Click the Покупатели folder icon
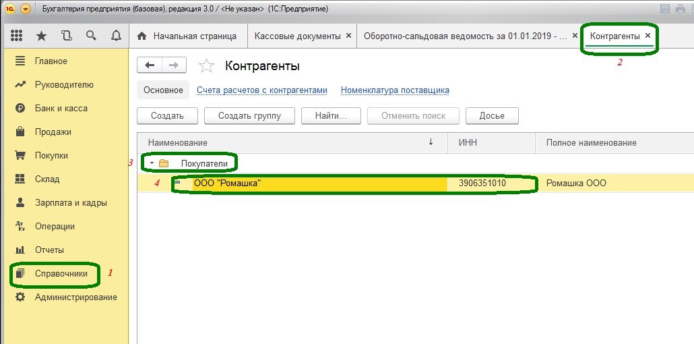This screenshot has height=344, width=694. pyautogui.click(x=164, y=164)
